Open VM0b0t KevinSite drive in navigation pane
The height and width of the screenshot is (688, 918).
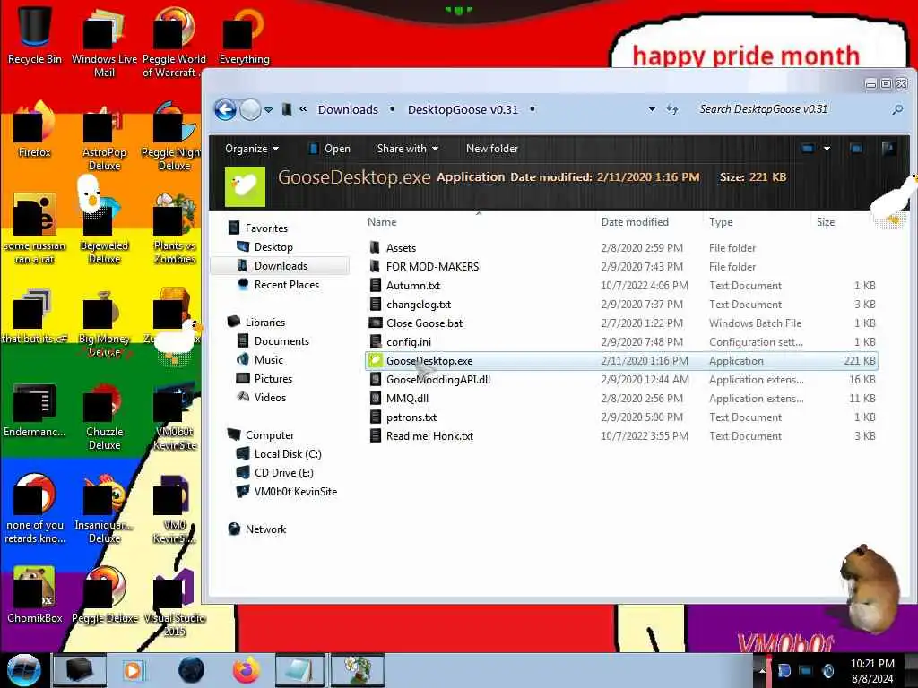295,492
